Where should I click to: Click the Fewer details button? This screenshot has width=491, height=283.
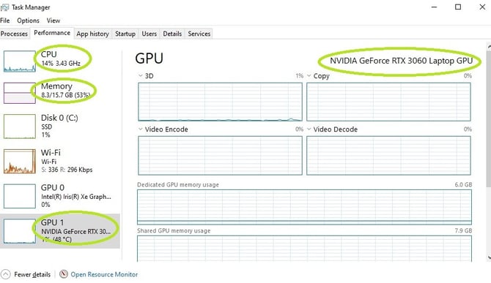[26, 274]
